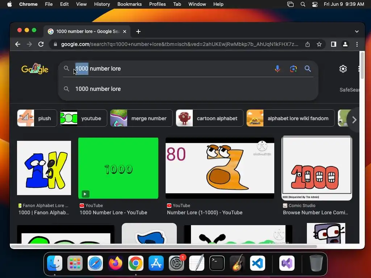371x278 pixels.
Task: Open the Edit menu
Action: 64,4
